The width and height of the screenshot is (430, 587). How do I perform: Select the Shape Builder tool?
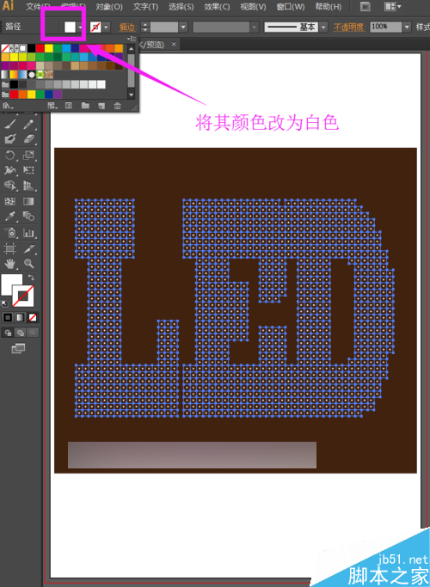coord(10,185)
